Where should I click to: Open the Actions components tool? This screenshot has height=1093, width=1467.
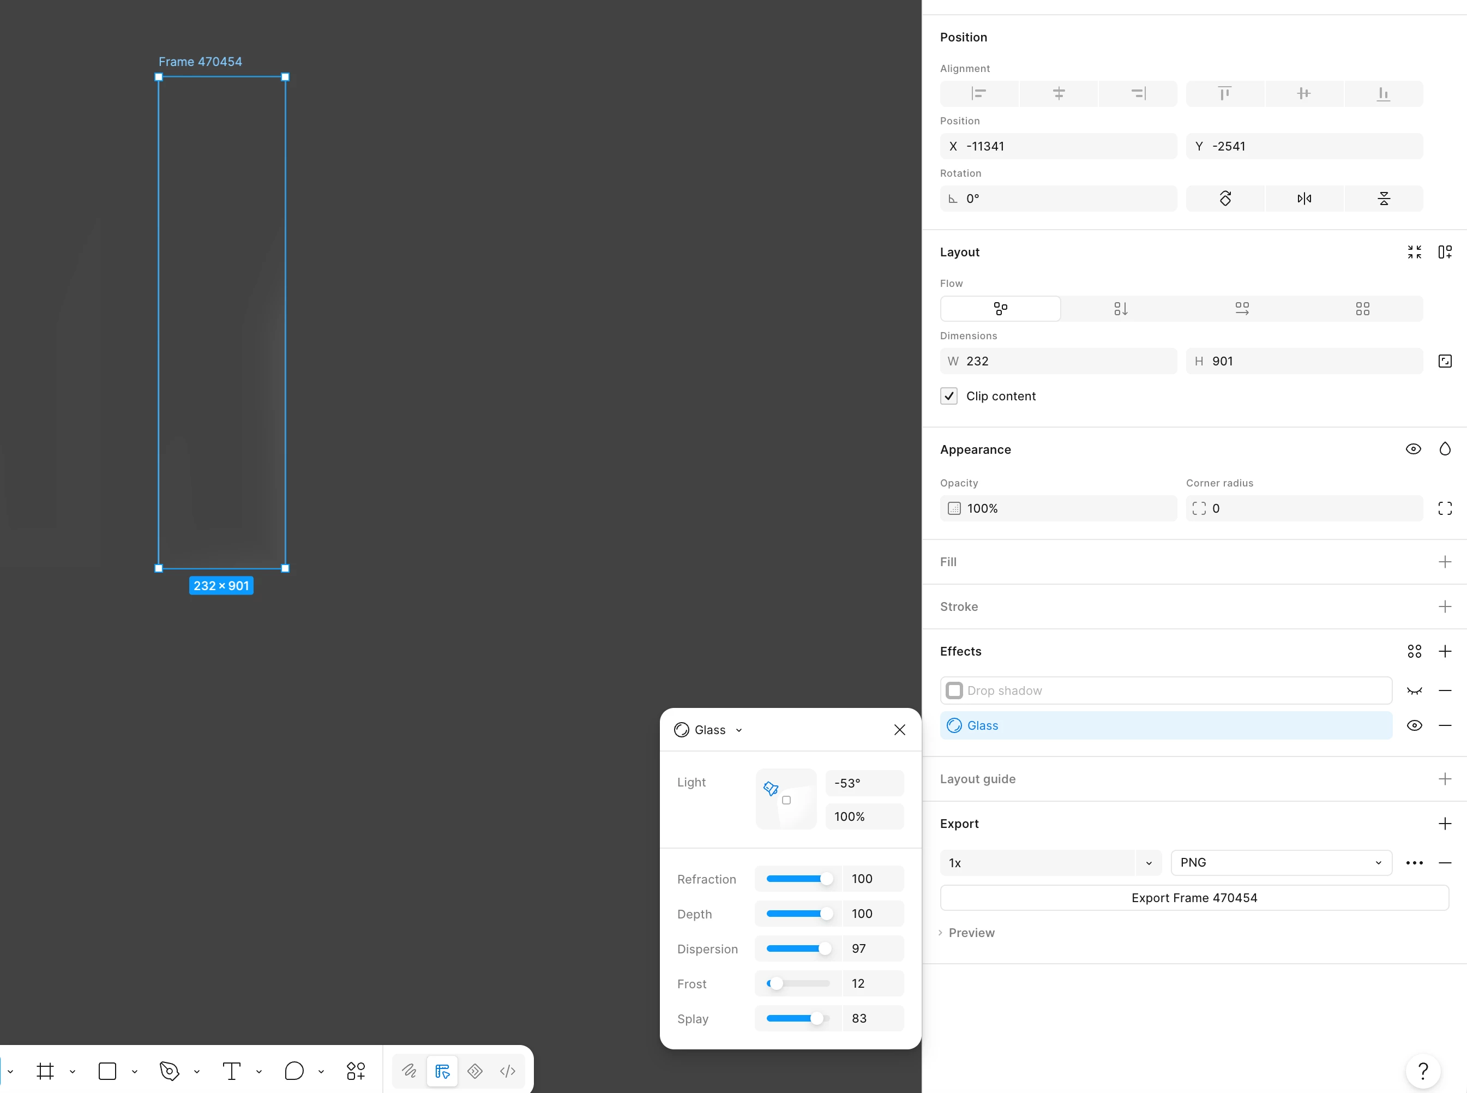[356, 1071]
